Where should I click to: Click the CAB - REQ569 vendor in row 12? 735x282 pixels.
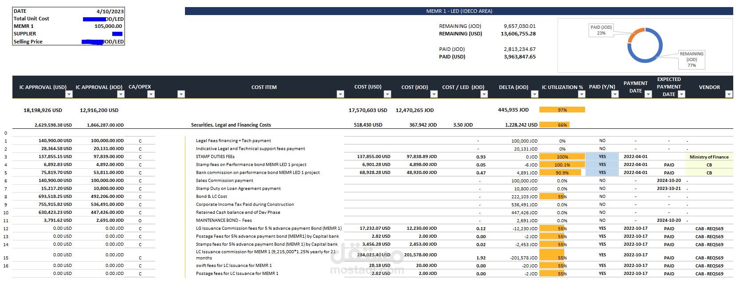coord(709,229)
